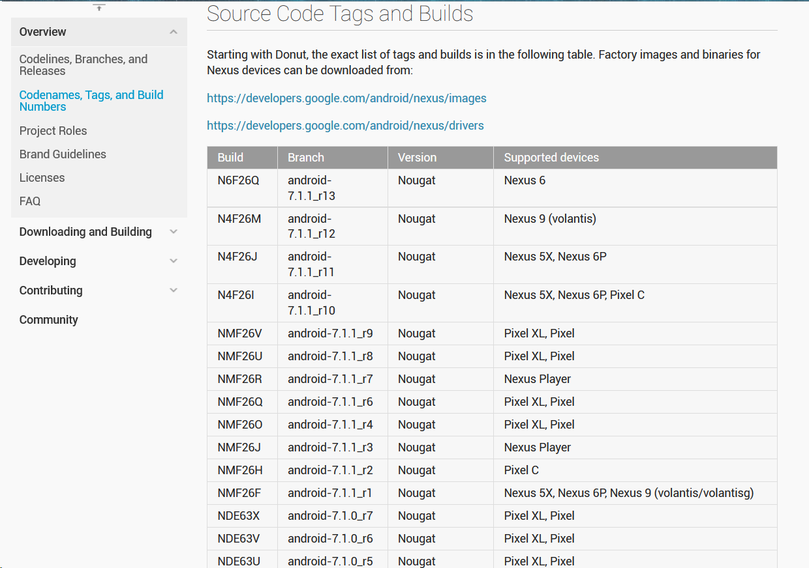Click branch android-7.1.1_r6
This screenshot has width=809, height=568.
[330, 402]
